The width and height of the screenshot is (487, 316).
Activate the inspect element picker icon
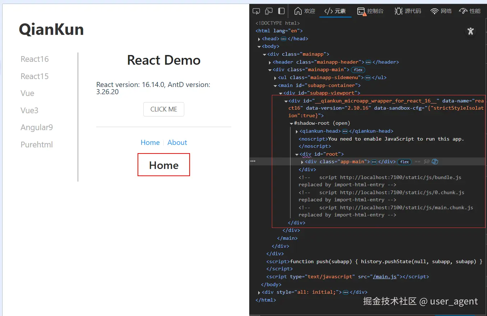pos(256,11)
